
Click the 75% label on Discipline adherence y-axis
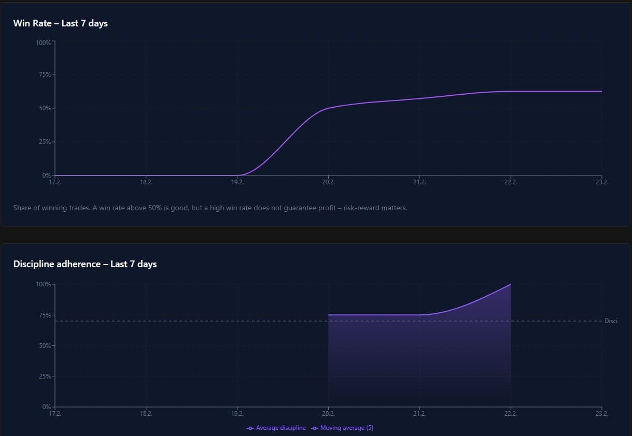[44, 315]
